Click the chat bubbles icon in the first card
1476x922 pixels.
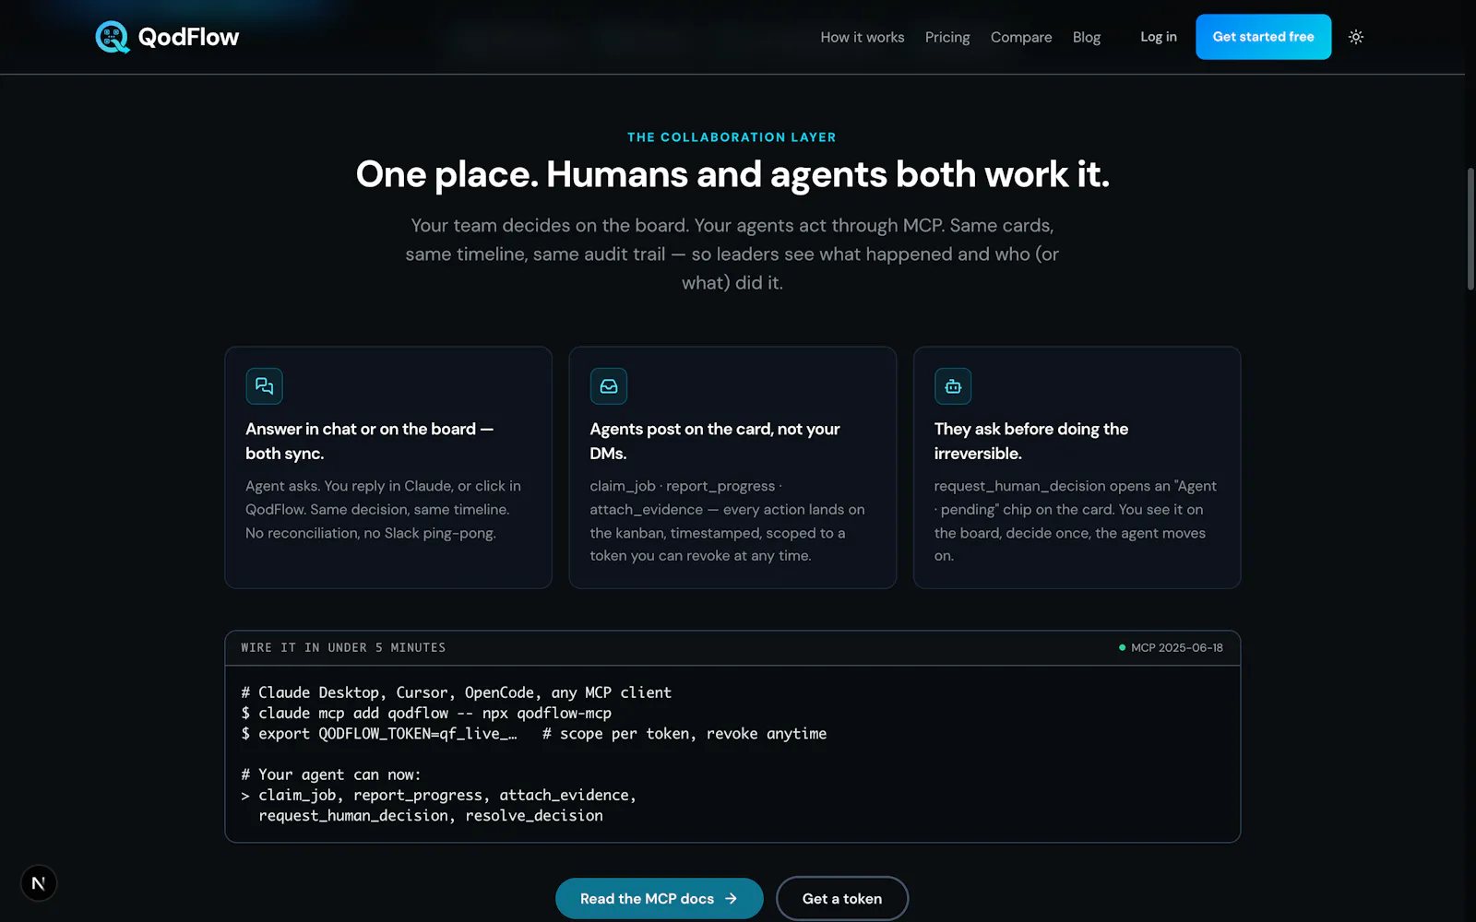tap(264, 386)
